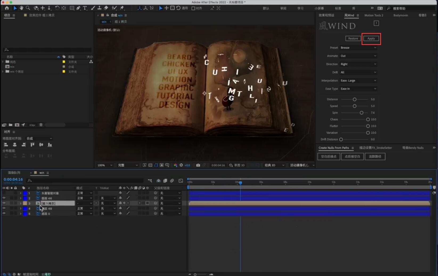Switch to 弯曲Bendy Nulls tab
The width and height of the screenshot is (438, 276).
413,148
